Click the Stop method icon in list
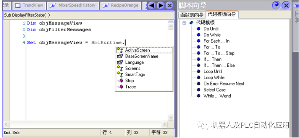This screenshot has height=138, width=299. 120,81
